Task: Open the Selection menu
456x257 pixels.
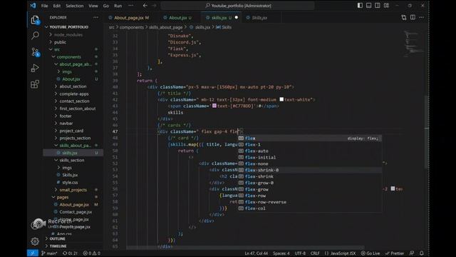Action: click(x=74, y=6)
